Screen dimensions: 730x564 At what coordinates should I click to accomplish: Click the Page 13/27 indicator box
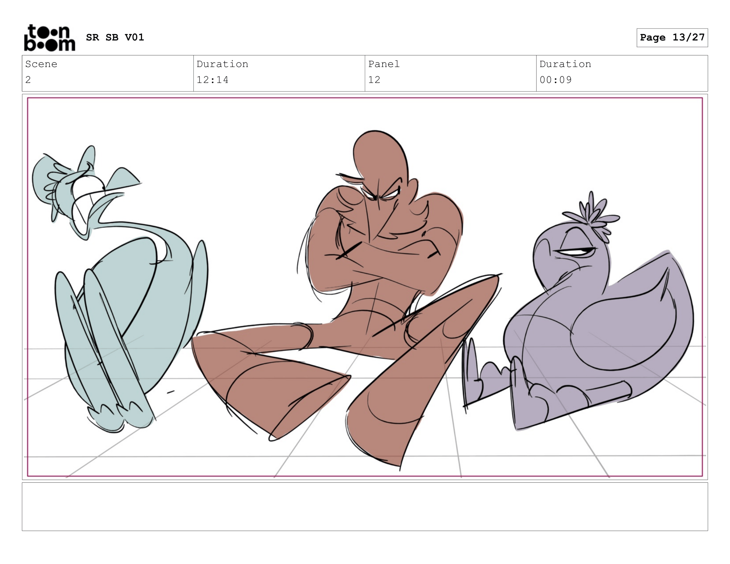672,37
